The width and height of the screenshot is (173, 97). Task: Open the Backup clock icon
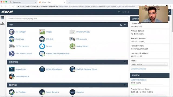point(42,46)
